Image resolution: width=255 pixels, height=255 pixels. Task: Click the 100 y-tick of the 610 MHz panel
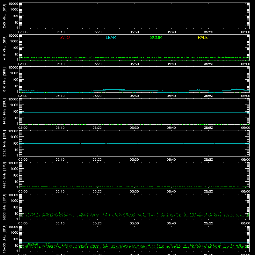(15, 80)
